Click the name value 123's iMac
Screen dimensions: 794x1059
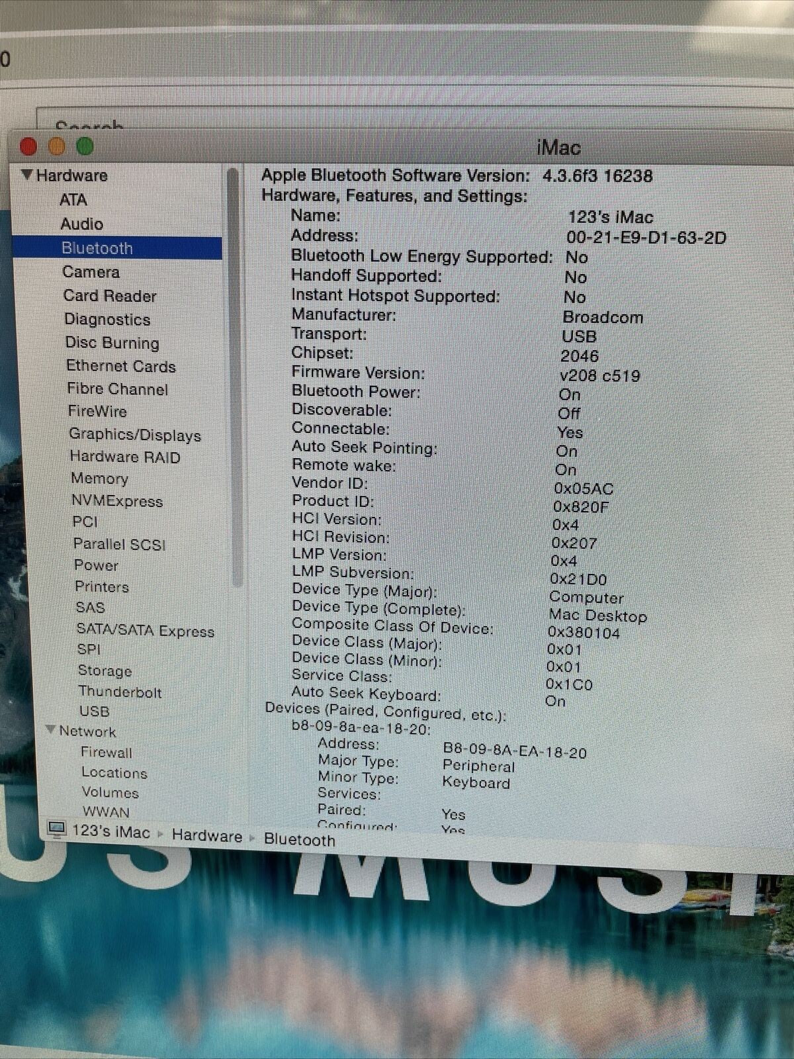click(x=610, y=217)
